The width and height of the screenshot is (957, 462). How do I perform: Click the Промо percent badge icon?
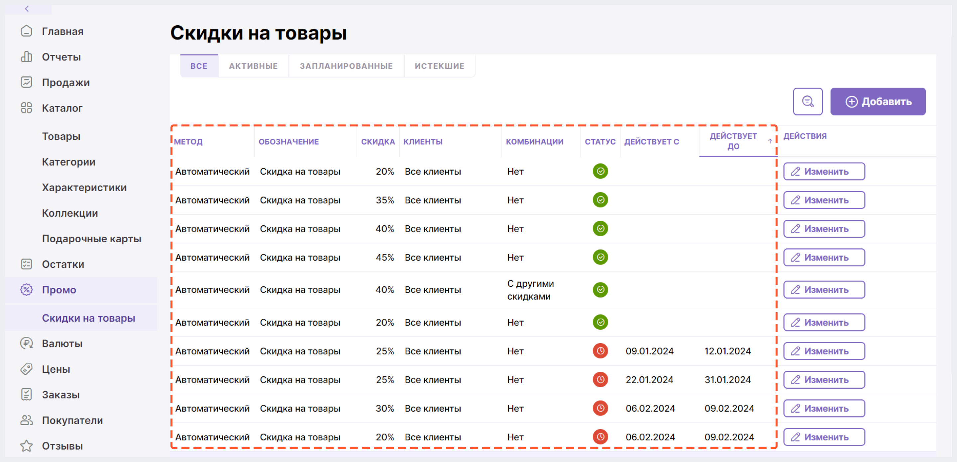tap(26, 290)
